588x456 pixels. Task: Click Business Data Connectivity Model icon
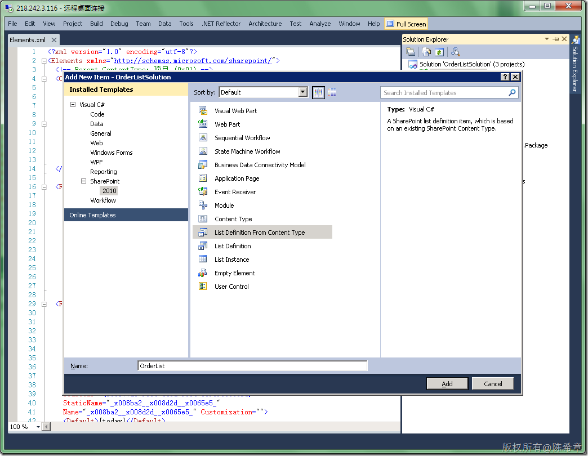click(203, 164)
